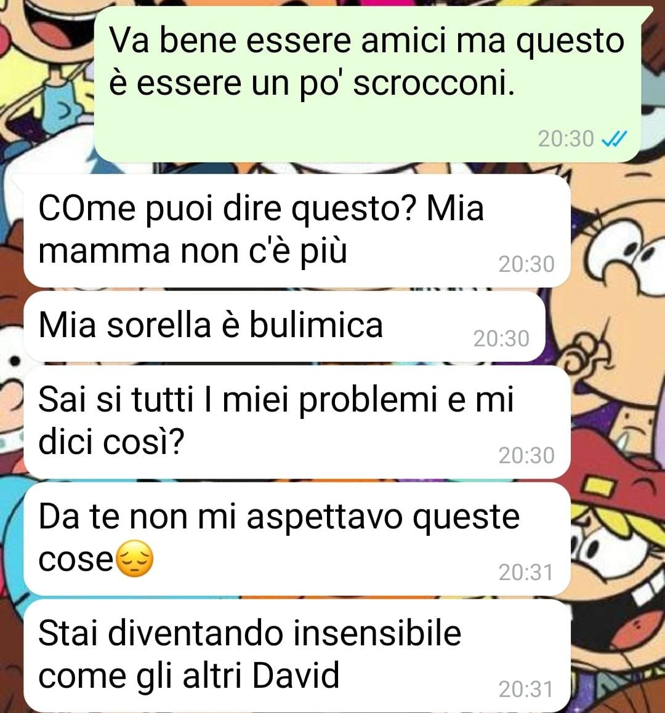Click the name 'David' in the last message
Image resolution: width=665 pixels, height=713 pixels.
click(296, 675)
